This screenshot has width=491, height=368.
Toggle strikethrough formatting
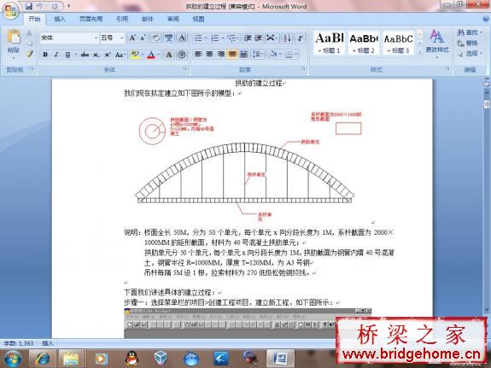coord(85,55)
